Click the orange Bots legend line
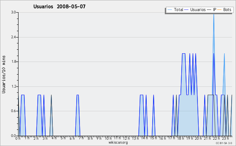This screenshot has width=236, height=146. pos(219,10)
